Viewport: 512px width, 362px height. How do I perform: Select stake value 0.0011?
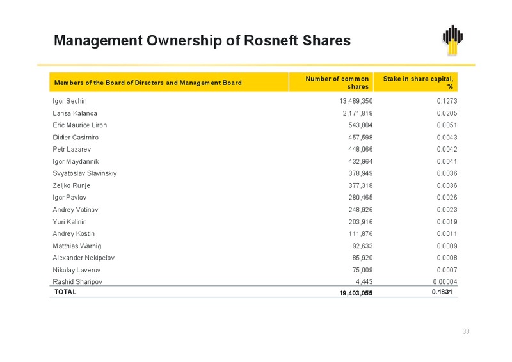[x=447, y=233]
